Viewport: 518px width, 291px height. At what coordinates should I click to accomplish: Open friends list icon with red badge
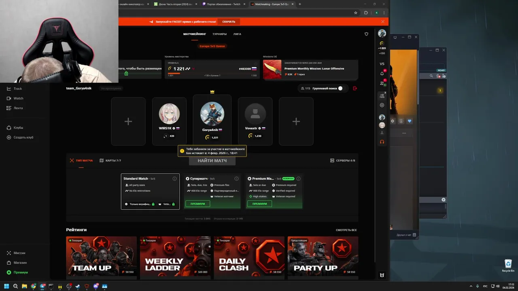382,83
